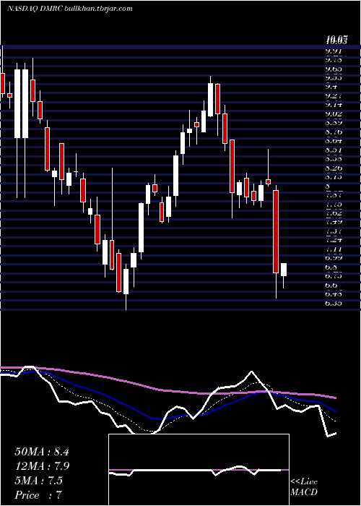
Task: Click the NASDAQ DMRC chart title
Action: (69, 9)
